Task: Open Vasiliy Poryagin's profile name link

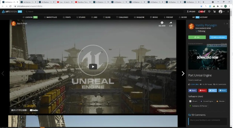Action: 206,25
